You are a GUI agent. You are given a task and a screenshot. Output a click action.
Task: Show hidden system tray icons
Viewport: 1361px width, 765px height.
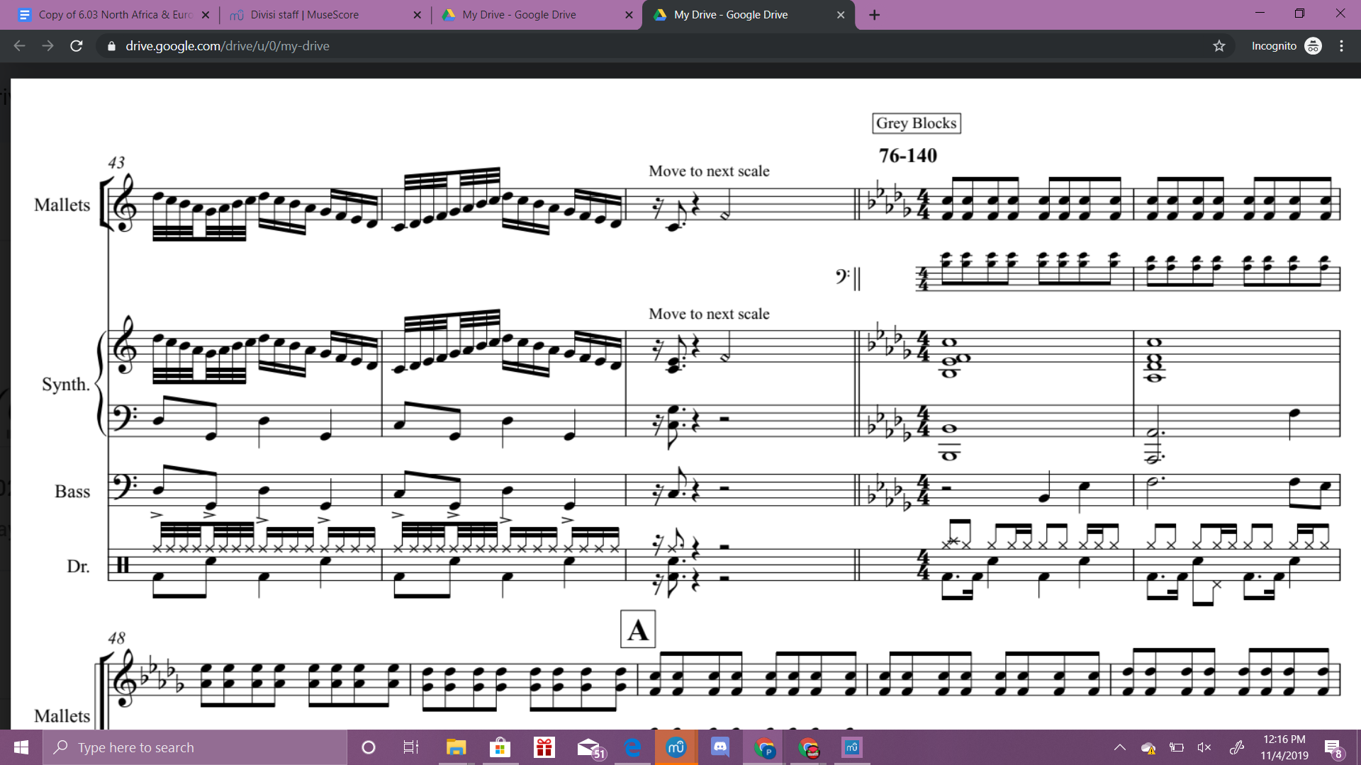(x=1120, y=747)
